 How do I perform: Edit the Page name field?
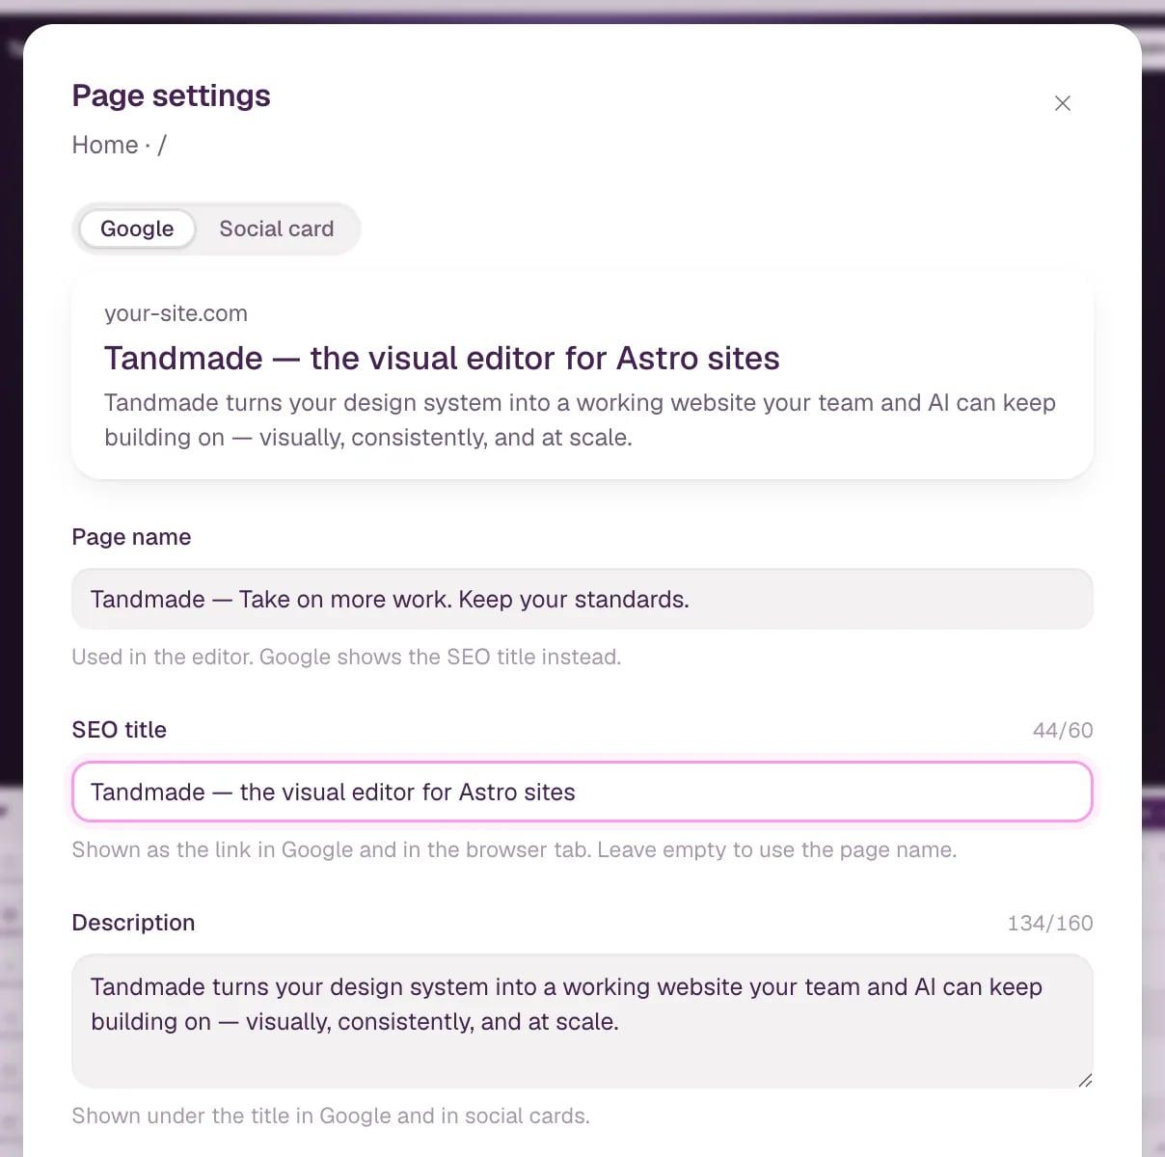pos(582,599)
